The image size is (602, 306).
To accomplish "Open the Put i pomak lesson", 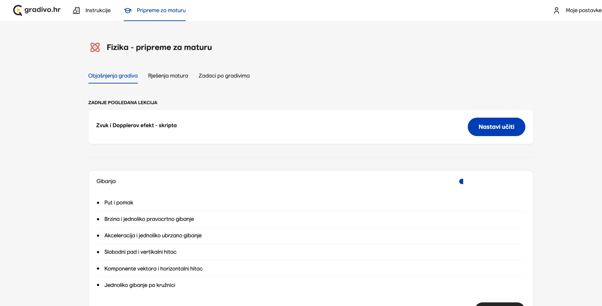I will point(119,203).
